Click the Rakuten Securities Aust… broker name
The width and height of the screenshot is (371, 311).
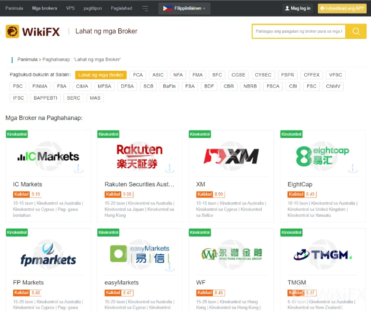click(139, 184)
